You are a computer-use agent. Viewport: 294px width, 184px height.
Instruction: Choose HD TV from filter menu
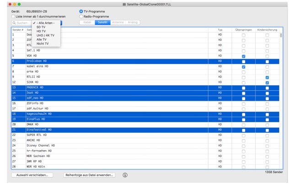(46, 31)
